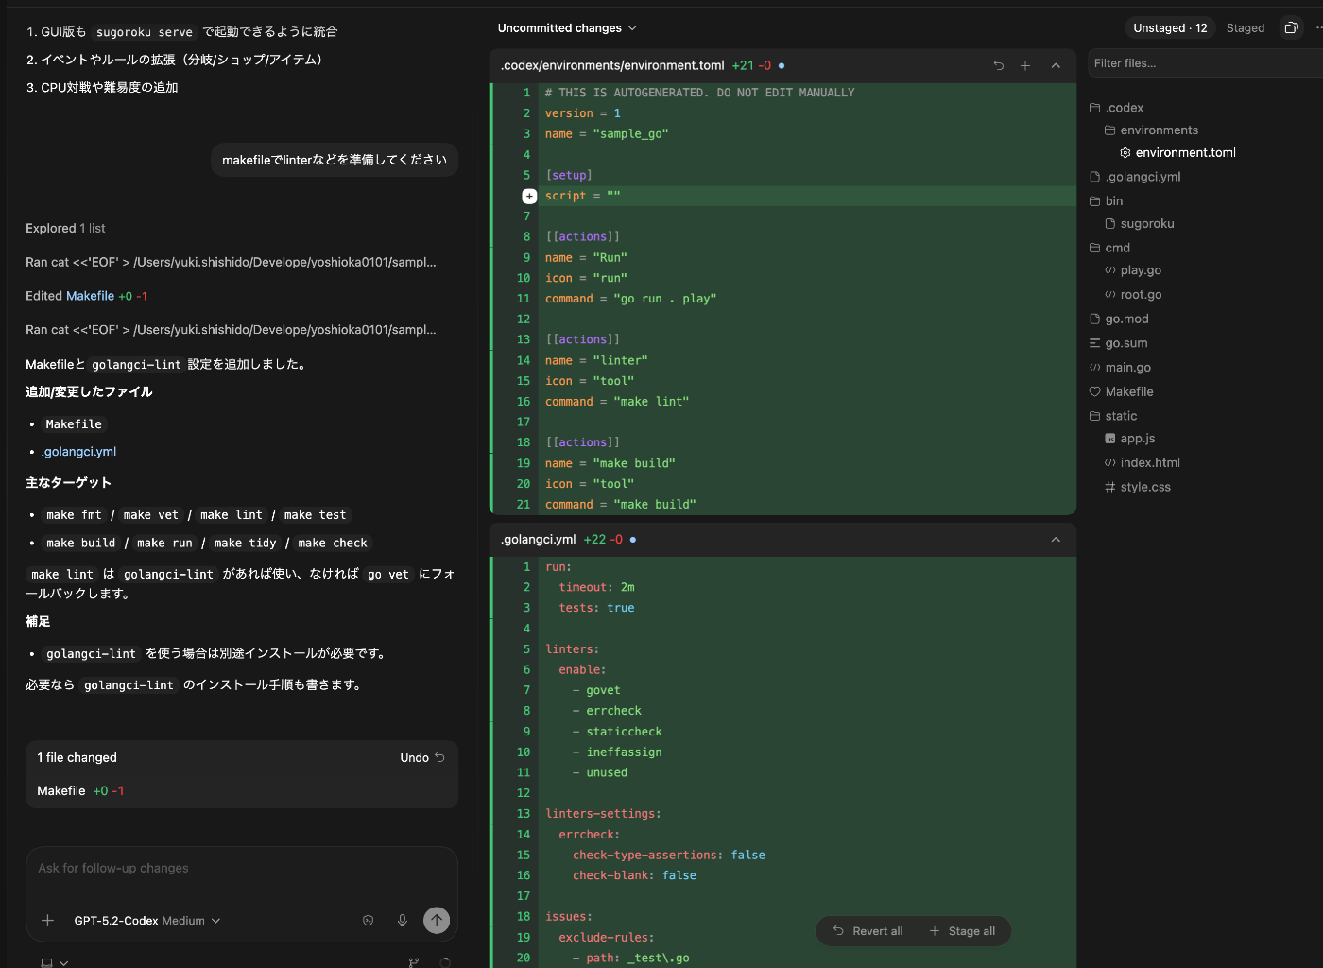This screenshot has width=1323, height=968.
Task: Open the local environment laptop dropdown
Action: coord(54,962)
